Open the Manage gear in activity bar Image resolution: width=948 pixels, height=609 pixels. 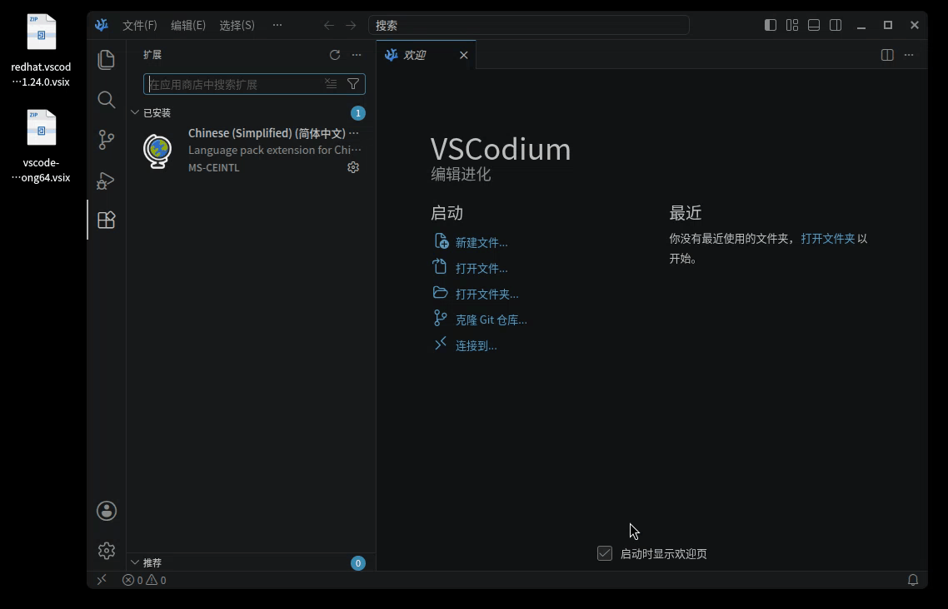(107, 551)
